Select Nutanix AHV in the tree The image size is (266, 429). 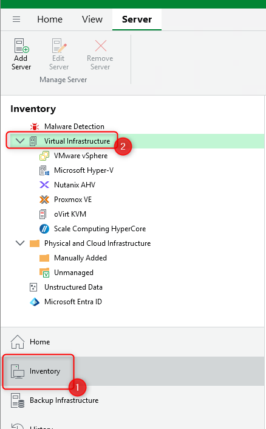(75, 185)
